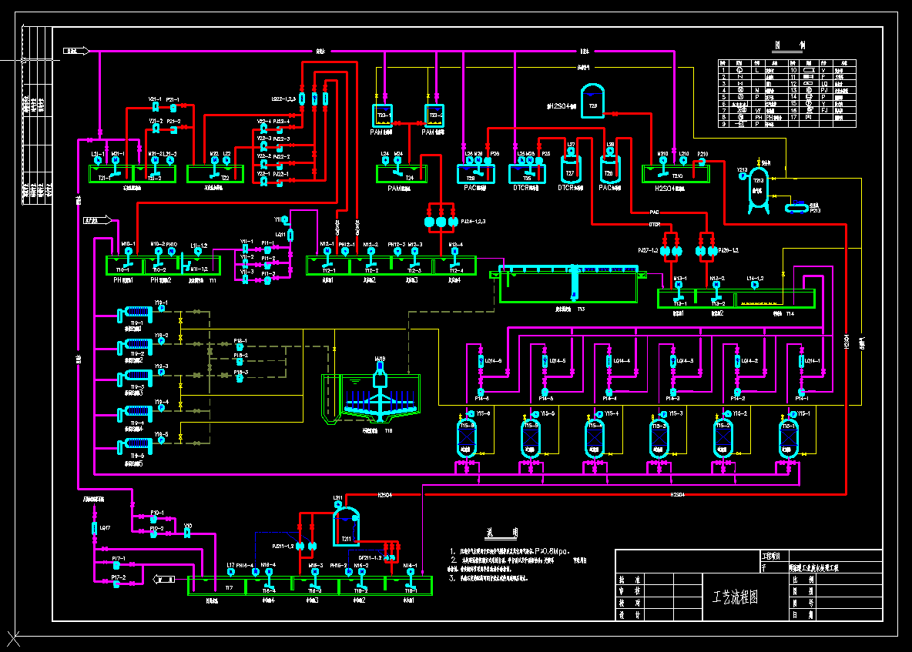The height and width of the screenshot is (652, 912).
Task: Click the LQ17 flowmeter symbol
Action: pyautogui.click(x=94, y=528)
